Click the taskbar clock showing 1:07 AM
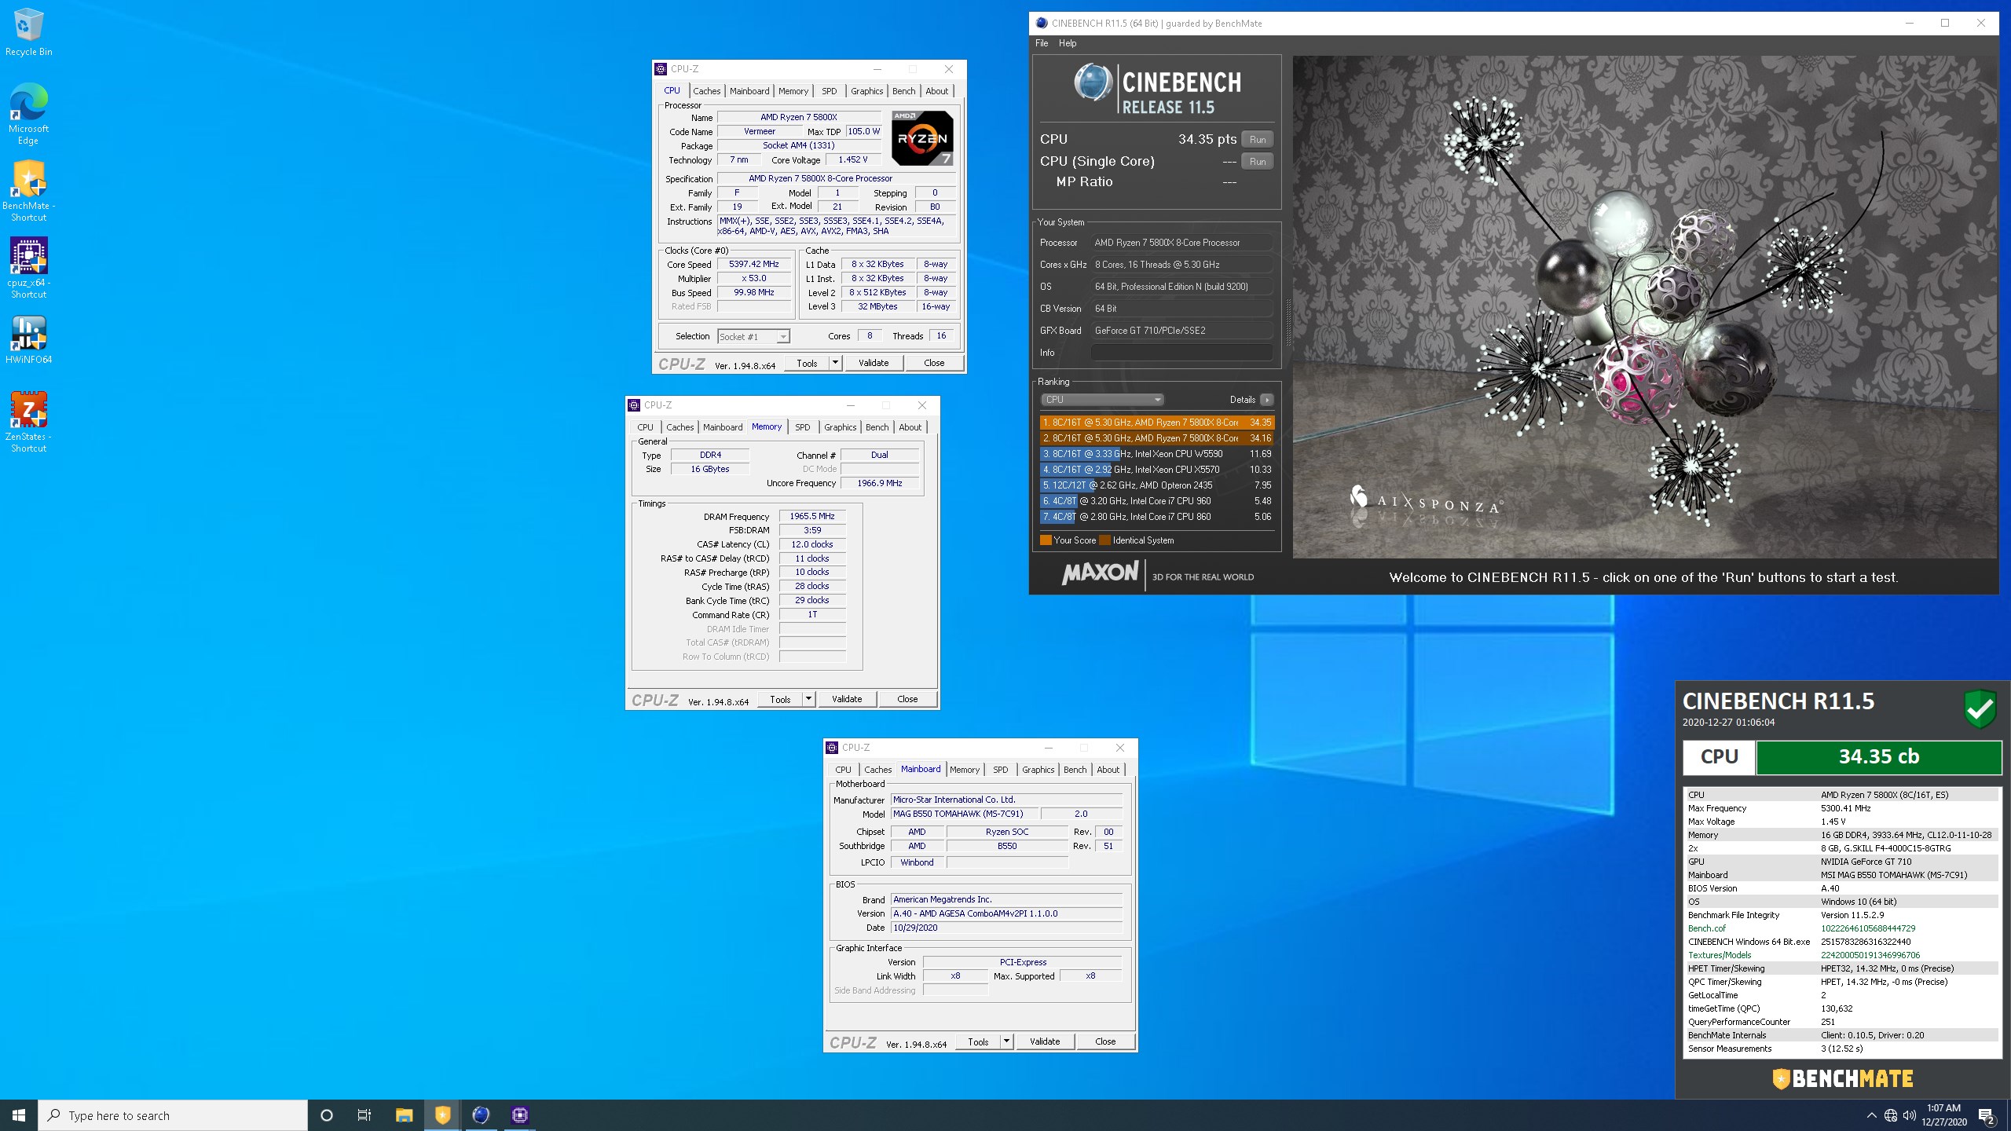 (x=1943, y=1115)
